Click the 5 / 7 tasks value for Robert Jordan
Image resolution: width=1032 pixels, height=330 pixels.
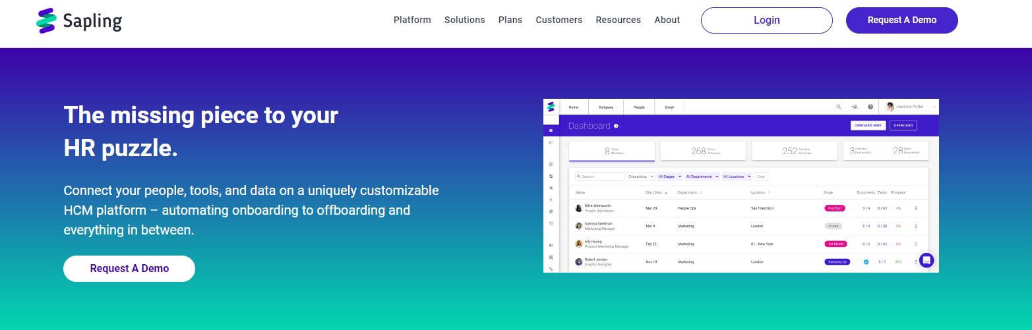click(x=882, y=261)
